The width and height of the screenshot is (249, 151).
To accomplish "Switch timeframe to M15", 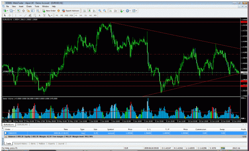I will (67, 15).
